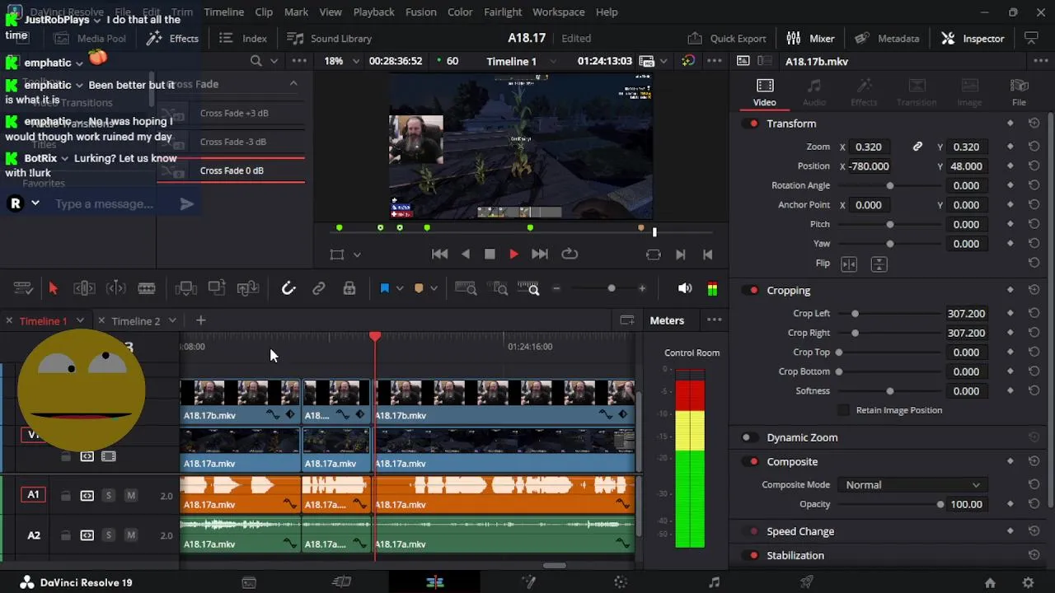Add a blue flag to clip
1055x593 pixels.
384,288
